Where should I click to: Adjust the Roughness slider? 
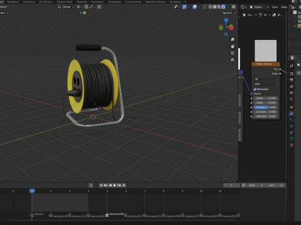266,107
